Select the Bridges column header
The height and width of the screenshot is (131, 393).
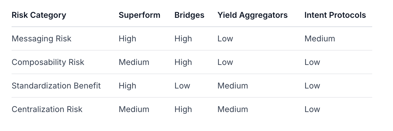(x=189, y=15)
